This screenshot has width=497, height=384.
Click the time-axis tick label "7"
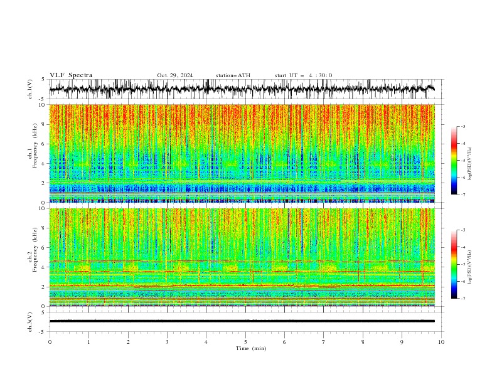click(324, 342)
